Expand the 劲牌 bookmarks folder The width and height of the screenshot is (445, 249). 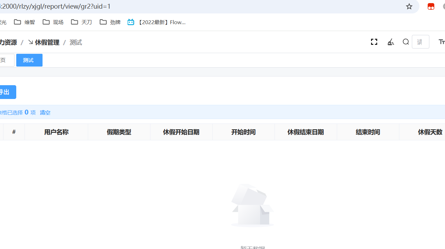(110, 22)
